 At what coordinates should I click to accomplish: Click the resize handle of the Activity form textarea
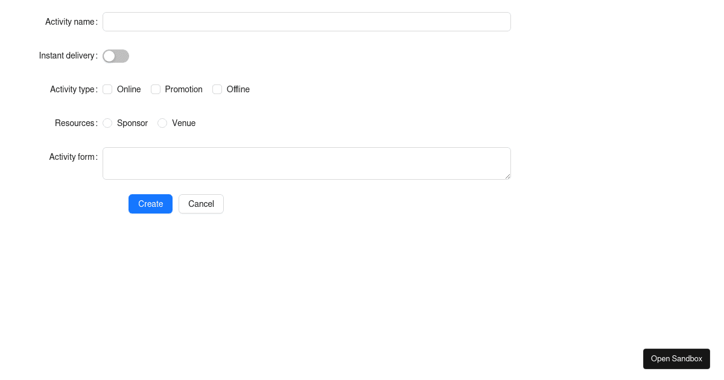(508, 177)
